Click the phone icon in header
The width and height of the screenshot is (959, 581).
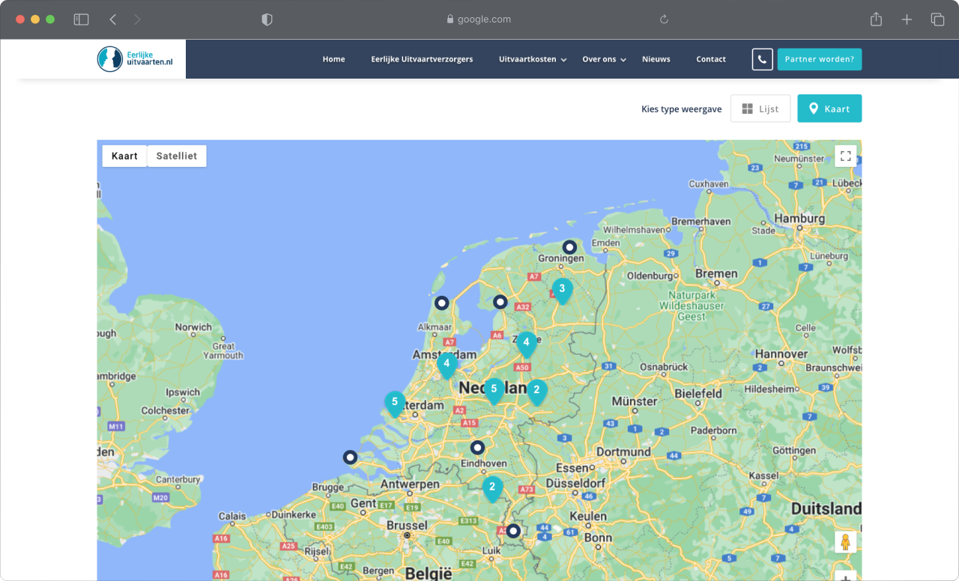coord(762,59)
